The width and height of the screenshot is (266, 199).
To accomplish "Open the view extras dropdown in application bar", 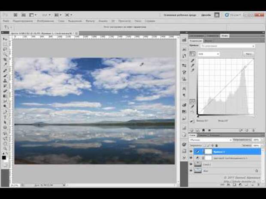I will pyautogui.click(x=33, y=15).
